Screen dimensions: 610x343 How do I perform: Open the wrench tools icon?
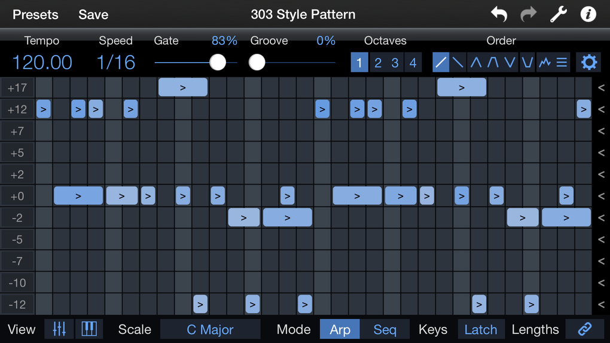[558, 14]
